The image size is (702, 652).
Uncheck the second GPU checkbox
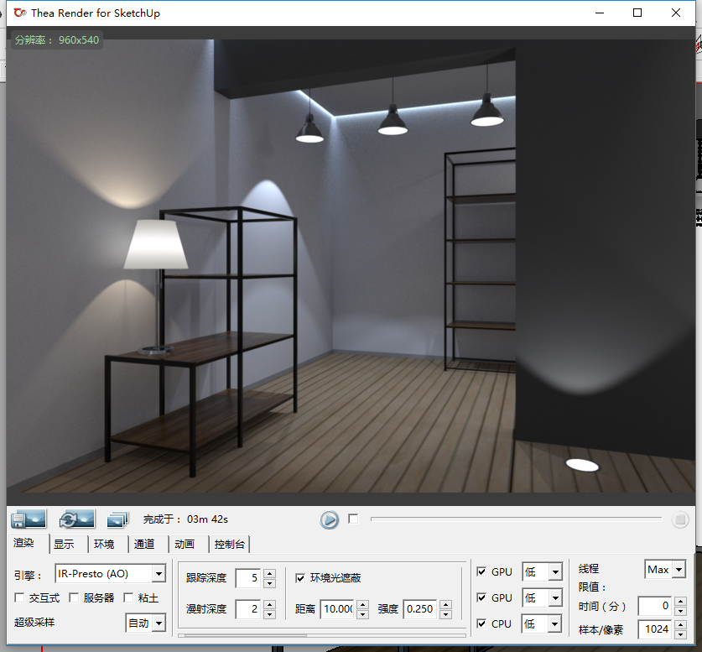[481, 597]
